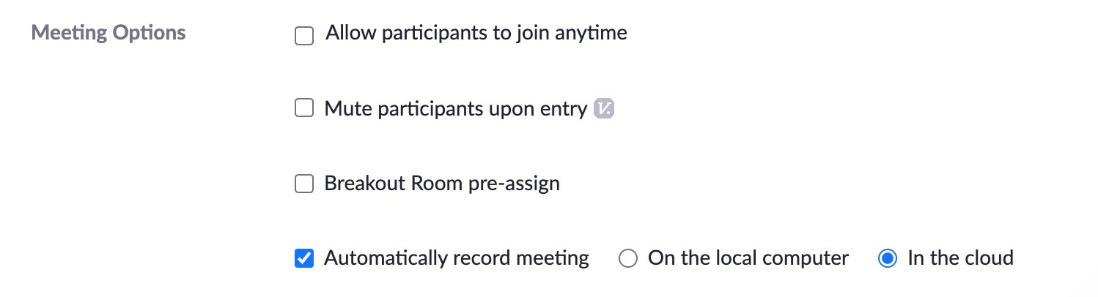The width and height of the screenshot is (1098, 297).
Task: Enable Allow participants to join anytime checkbox
Action: pyautogui.click(x=303, y=35)
